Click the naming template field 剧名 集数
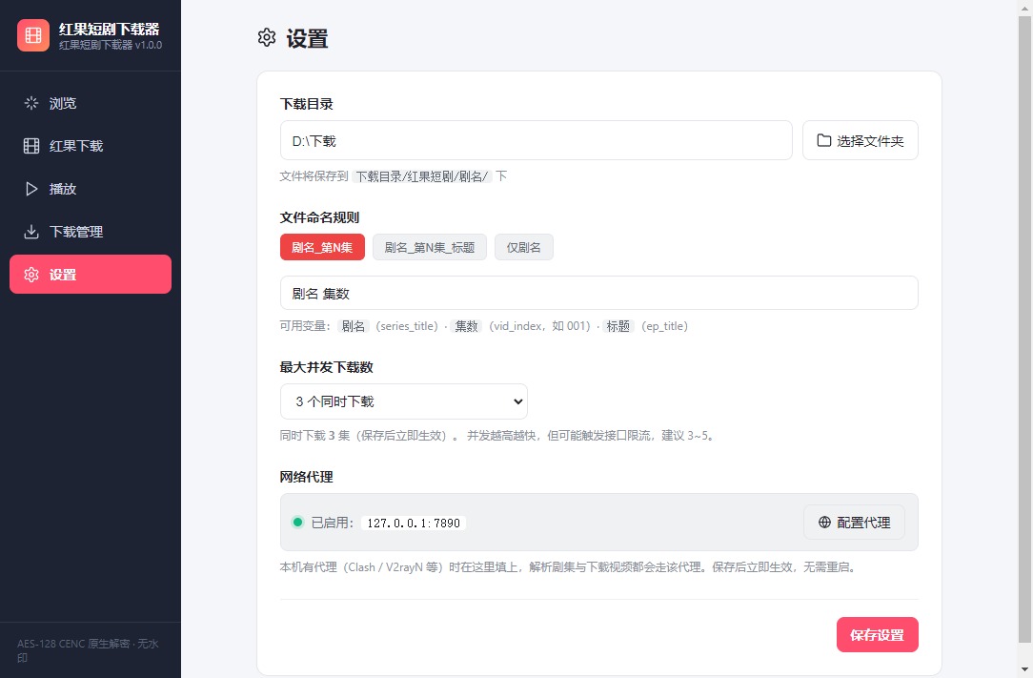Screen dimensions: 1033x678 click(598, 293)
